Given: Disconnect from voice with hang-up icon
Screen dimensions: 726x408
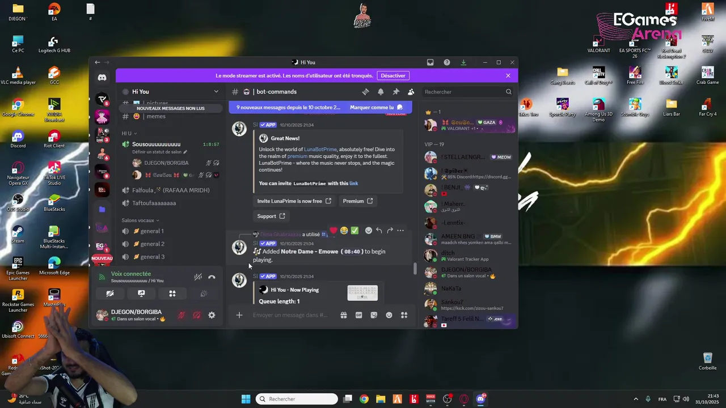Looking at the screenshot, I should click(212, 277).
